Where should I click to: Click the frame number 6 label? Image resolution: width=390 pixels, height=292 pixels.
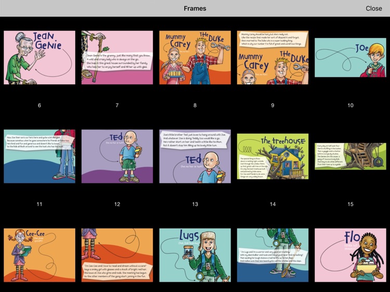pyautogui.click(x=40, y=105)
